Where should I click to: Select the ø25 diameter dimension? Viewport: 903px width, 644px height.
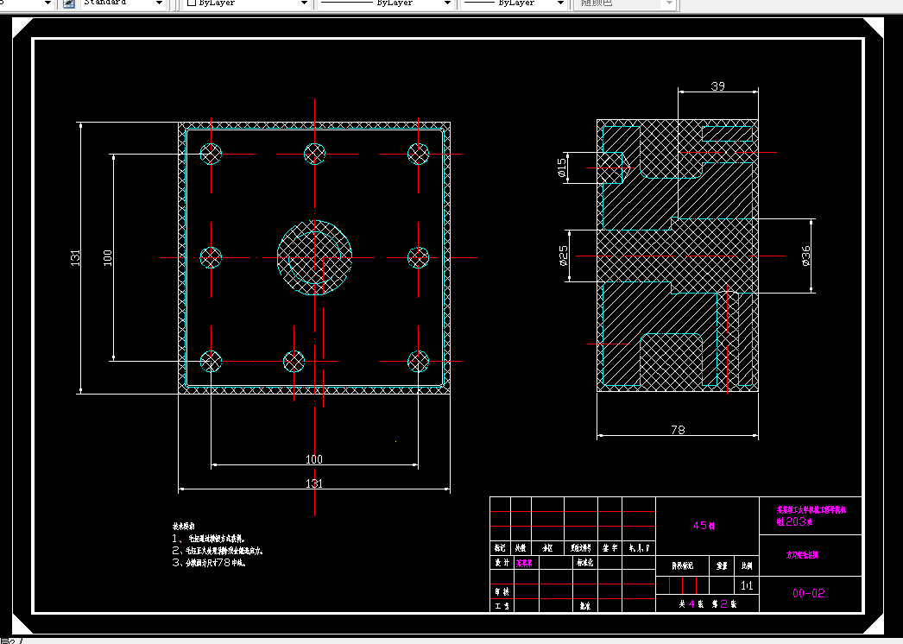tap(564, 256)
